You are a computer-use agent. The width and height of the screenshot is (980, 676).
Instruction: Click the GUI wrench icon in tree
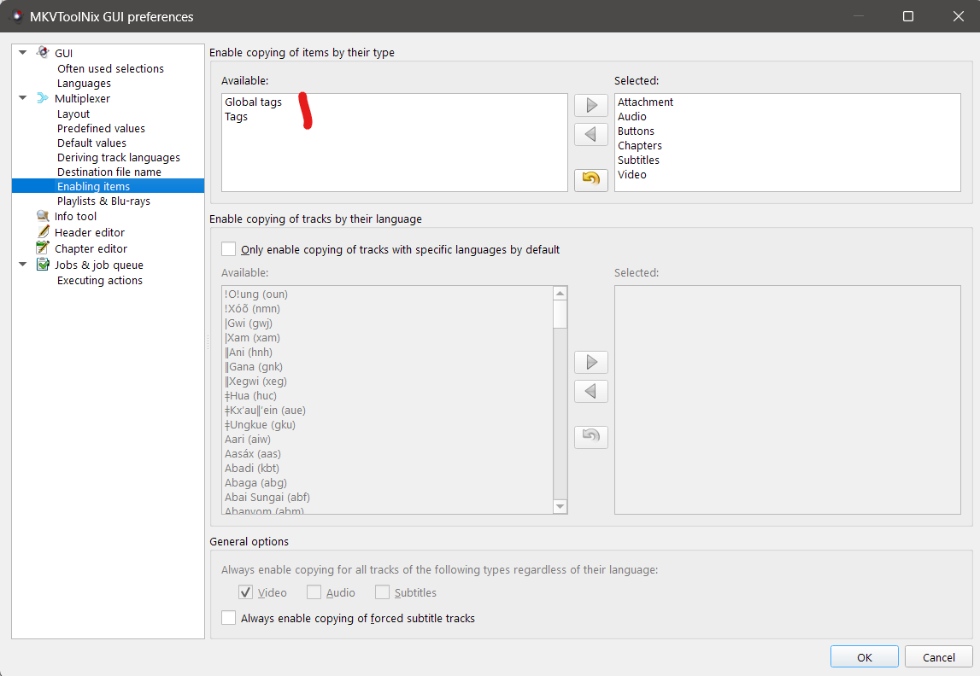click(43, 52)
